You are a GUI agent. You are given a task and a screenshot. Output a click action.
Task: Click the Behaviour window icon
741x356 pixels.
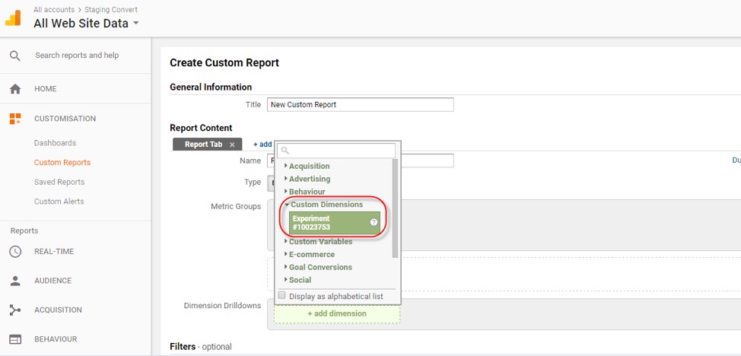15,339
